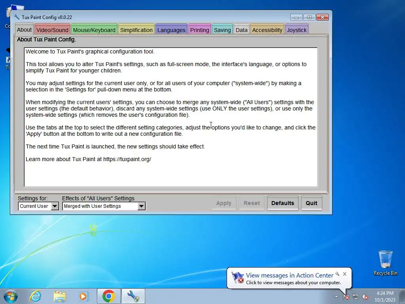Click the taskbar clock showing 4:24 PM
Viewport: 405px width, 304px height.
pos(385,296)
